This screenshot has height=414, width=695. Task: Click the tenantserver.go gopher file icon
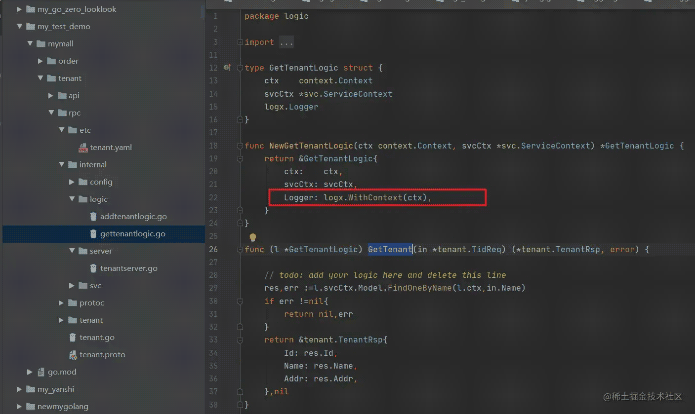pos(93,268)
